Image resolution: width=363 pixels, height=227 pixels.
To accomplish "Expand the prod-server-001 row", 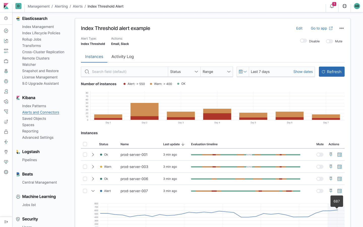I will coord(93,155).
